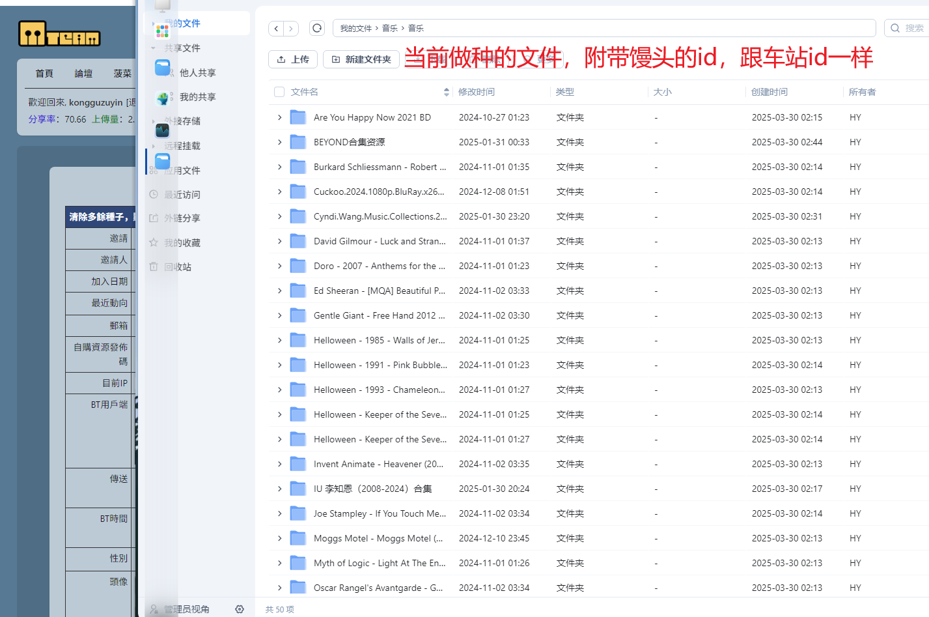
Task: Expand Helloween - 1991 - Pink Bubbles row
Action: coord(279,365)
